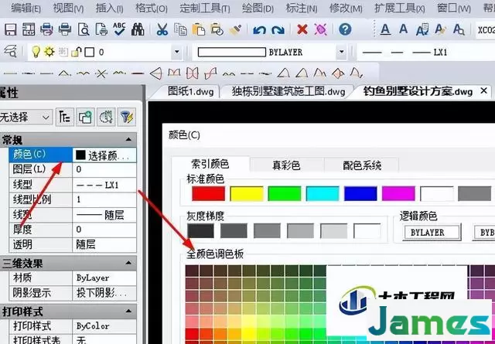Image resolution: width=495 pixels, height=344 pixels.
Task: Select the underlined A text tool
Action: 385,29
